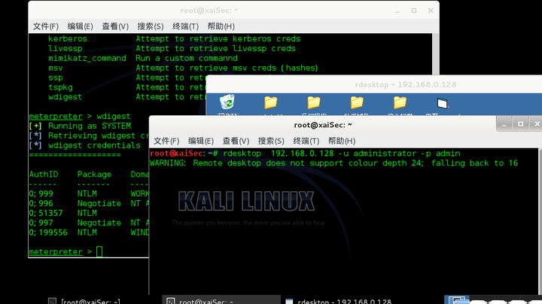Switch to rdesktop - 192.168.0.128 taskbar entry
Viewport: 542px width, 304px height.
[x=339, y=301]
